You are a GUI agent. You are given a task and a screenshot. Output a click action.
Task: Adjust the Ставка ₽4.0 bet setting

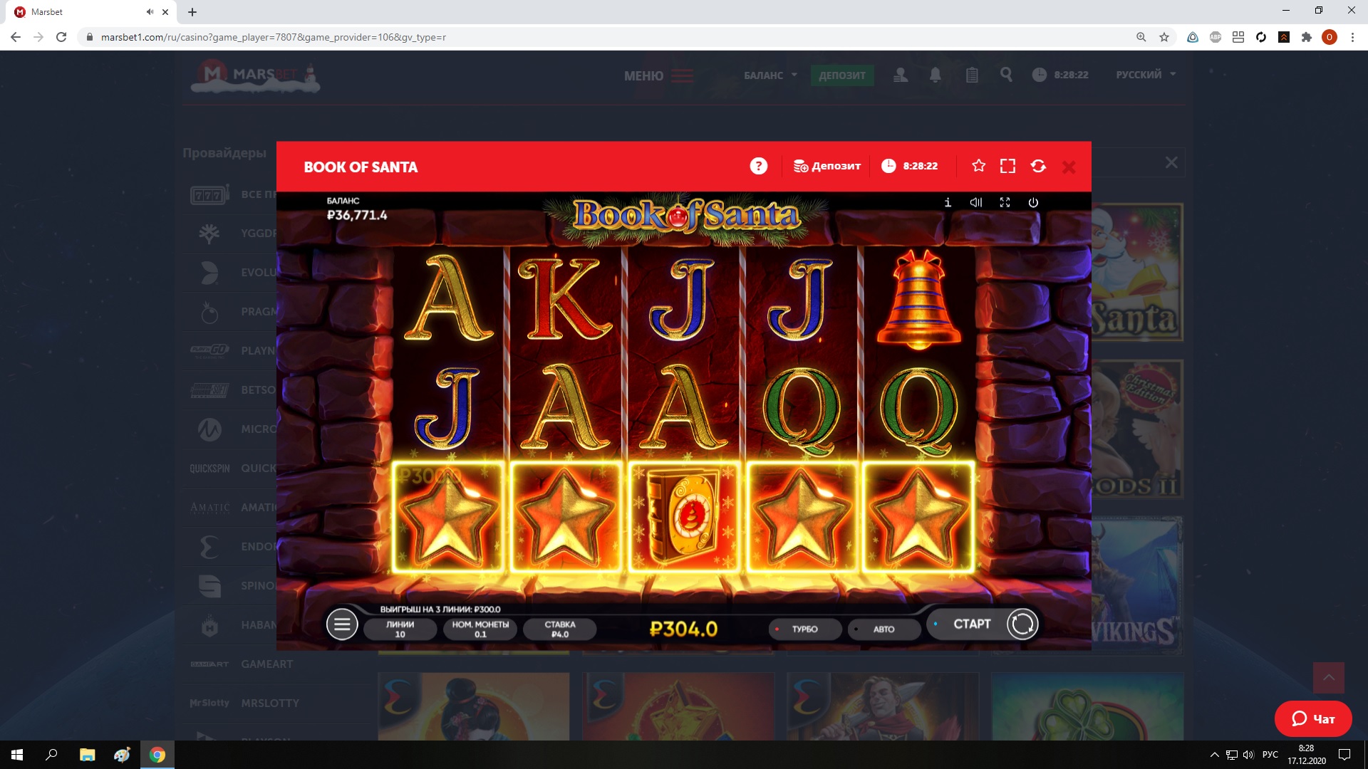(560, 629)
